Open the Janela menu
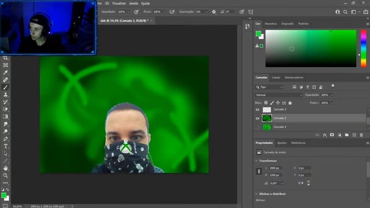370x208 pixels. coord(134,3)
